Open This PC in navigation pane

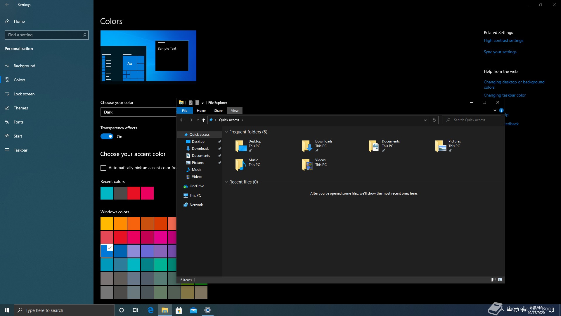click(x=195, y=195)
